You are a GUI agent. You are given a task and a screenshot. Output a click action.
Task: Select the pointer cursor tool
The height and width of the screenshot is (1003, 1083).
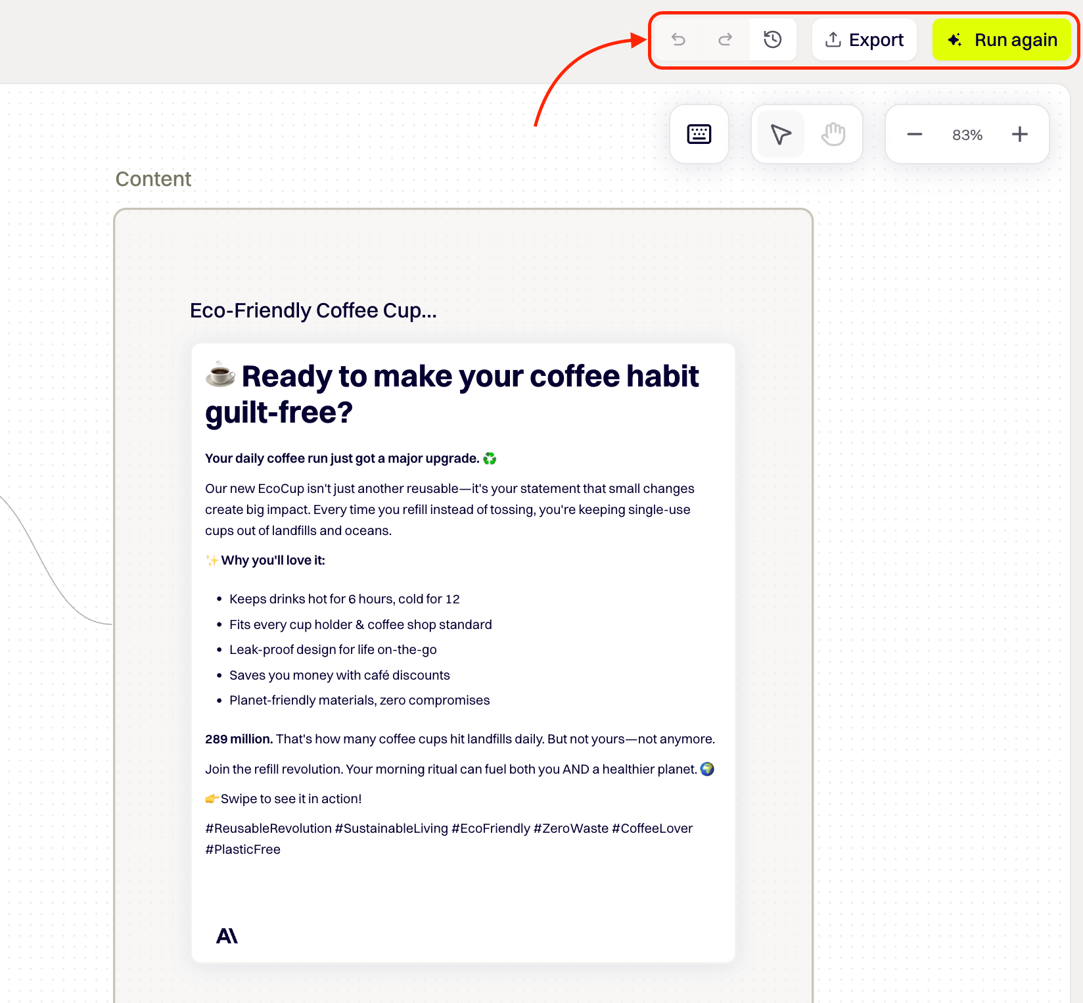[x=781, y=134]
